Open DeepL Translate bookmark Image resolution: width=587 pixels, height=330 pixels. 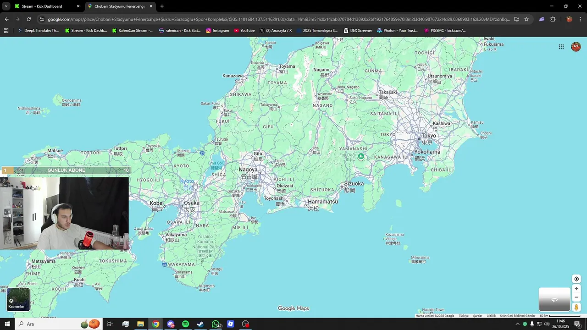click(39, 31)
